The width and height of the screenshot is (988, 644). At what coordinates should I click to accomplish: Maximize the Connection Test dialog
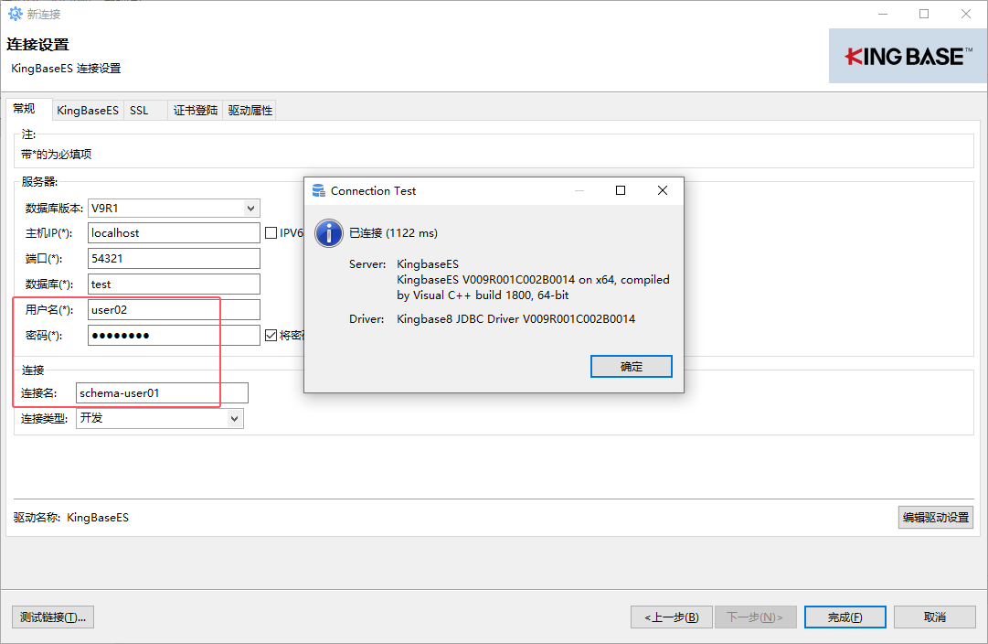coord(621,190)
